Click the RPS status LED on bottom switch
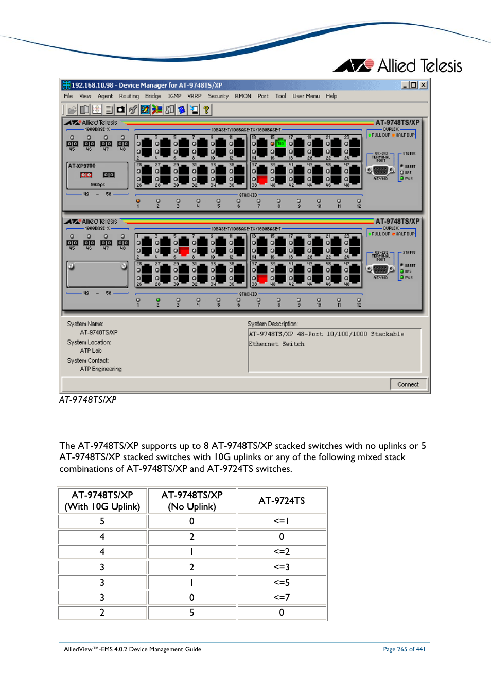The width and height of the screenshot is (491, 696). click(402, 271)
